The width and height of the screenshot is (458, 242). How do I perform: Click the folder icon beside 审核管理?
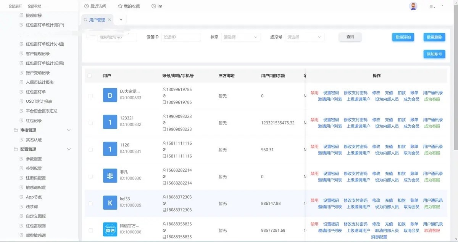coord(16,130)
